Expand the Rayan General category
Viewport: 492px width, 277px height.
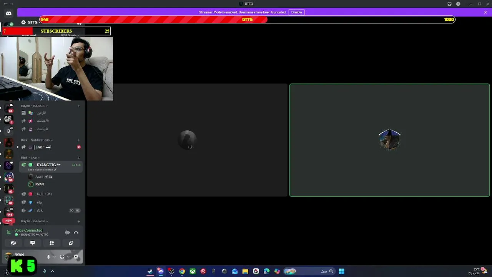point(35,221)
